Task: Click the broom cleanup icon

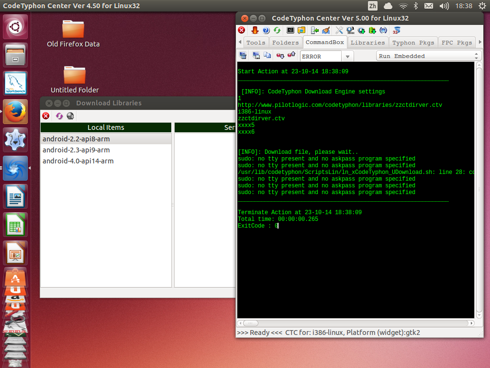Action: tap(326, 30)
